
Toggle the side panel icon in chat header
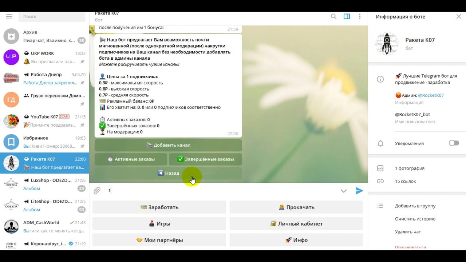(347, 16)
